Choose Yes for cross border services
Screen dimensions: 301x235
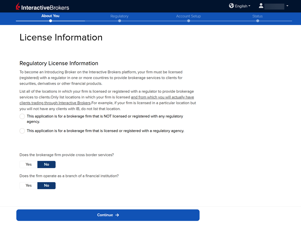tap(28, 164)
